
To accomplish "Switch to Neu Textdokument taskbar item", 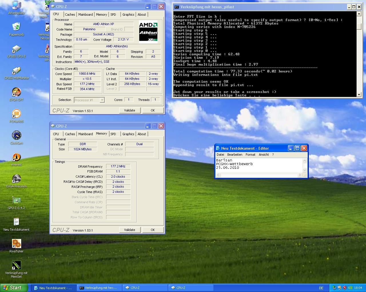I will [x=53, y=288].
